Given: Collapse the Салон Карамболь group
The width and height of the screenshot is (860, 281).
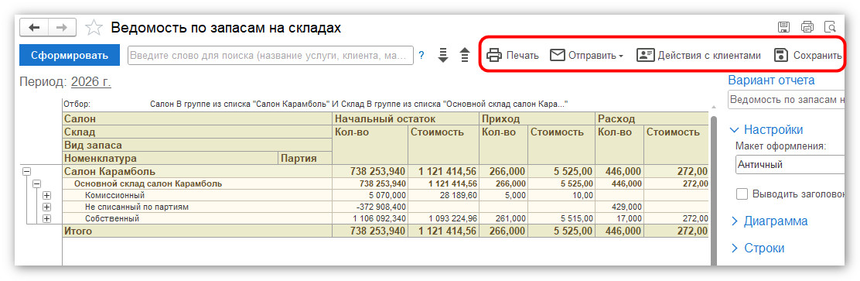Looking at the screenshot, I should [26, 172].
